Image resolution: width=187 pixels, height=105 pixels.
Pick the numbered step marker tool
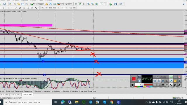click(x=175, y=85)
